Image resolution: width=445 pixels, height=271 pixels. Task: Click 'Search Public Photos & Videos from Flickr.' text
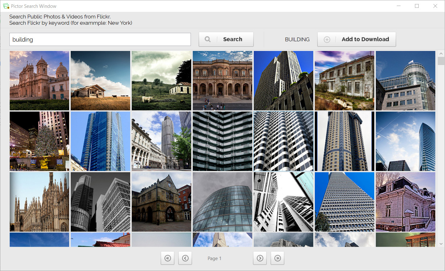point(60,17)
